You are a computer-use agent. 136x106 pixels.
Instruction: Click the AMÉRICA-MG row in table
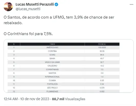click(x=63, y=48)
